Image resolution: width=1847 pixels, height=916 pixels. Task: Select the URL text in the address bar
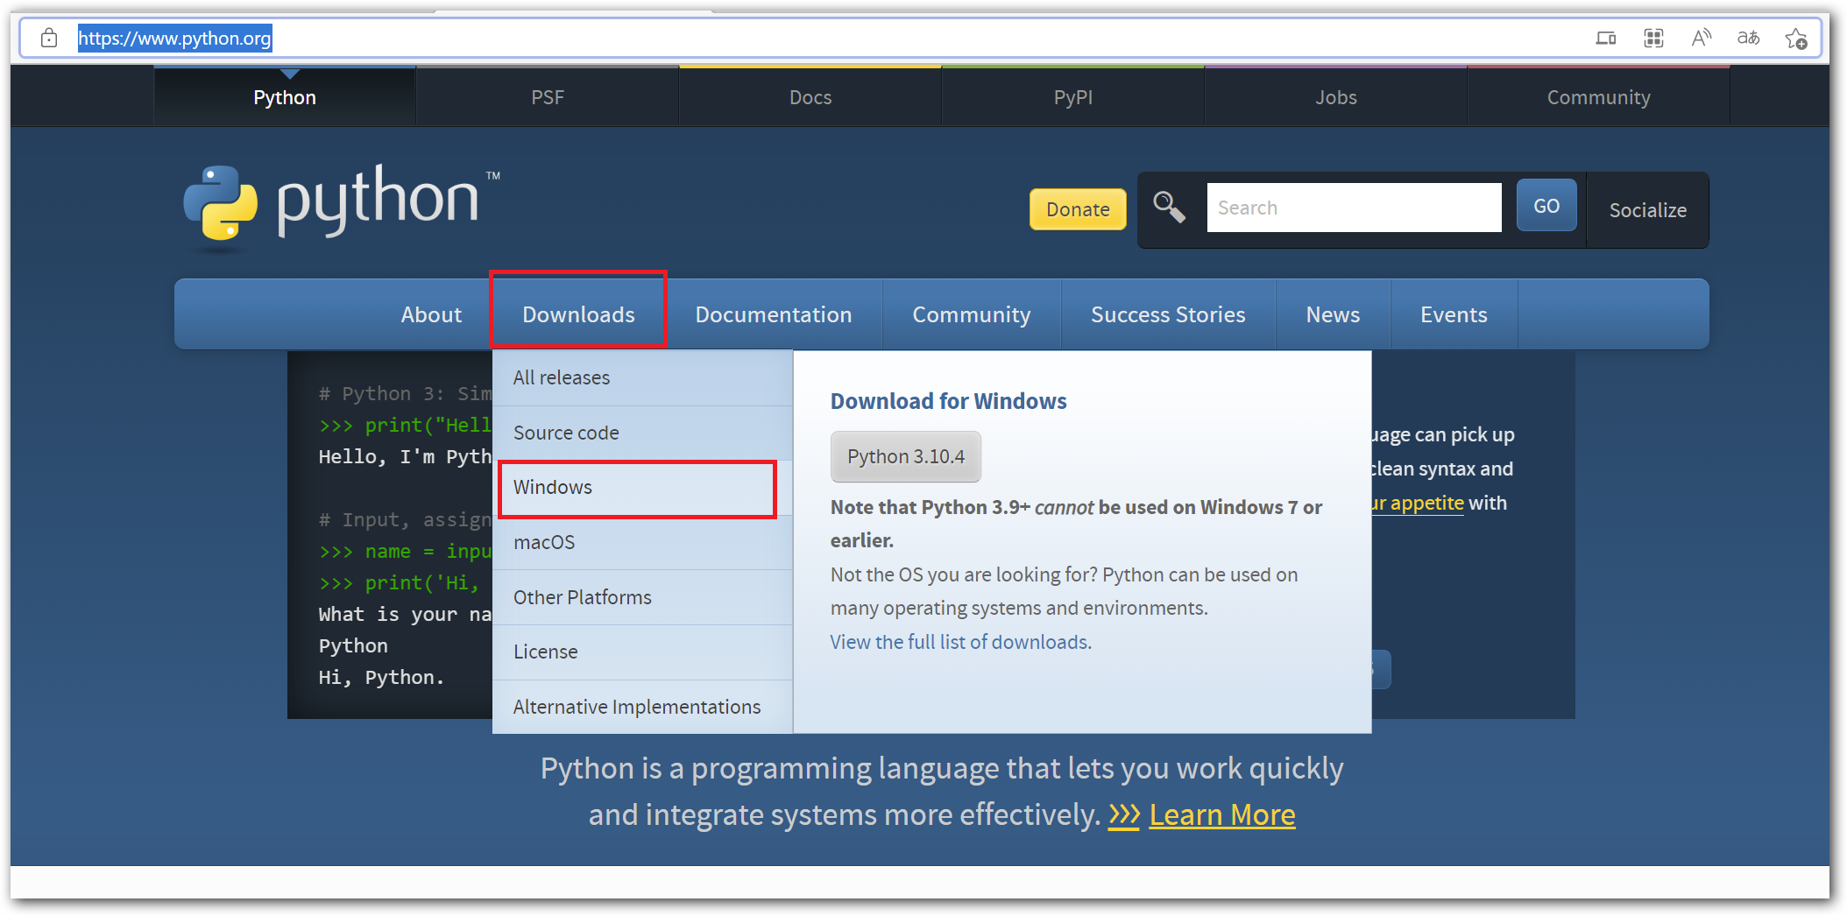tap(174, 38)
